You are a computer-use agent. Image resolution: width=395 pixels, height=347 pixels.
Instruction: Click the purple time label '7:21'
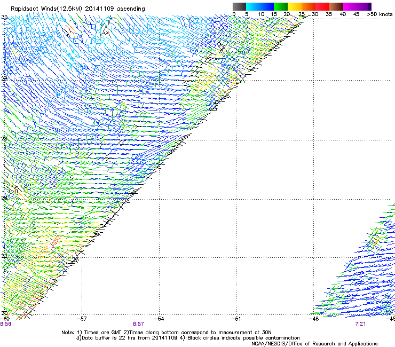coord(360,324)
